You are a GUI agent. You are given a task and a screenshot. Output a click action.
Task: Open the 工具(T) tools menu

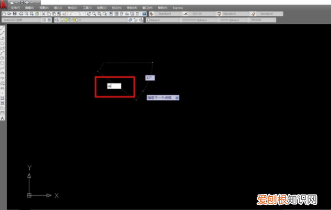87,8
